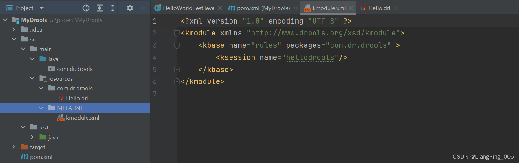Click the Hello.drl file icon in tree
The width and height of the screenshot is (519, 163).
(x=61, y=98)
